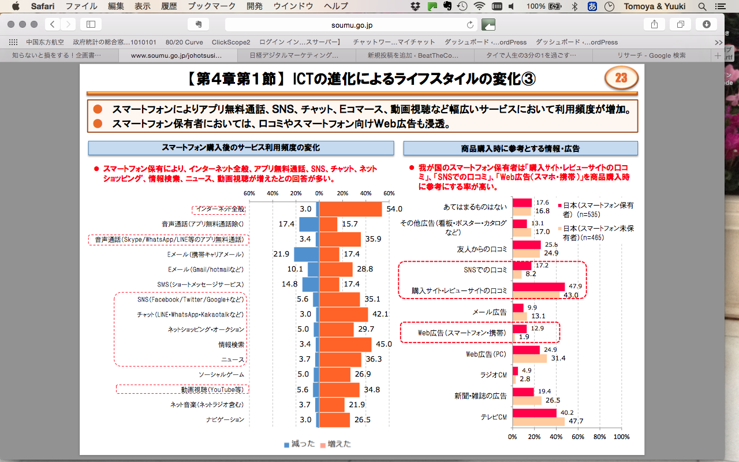Click the green flag icon in the menu bar
Viewport: 739px width, 462px height.
click(x=432, y=6)
